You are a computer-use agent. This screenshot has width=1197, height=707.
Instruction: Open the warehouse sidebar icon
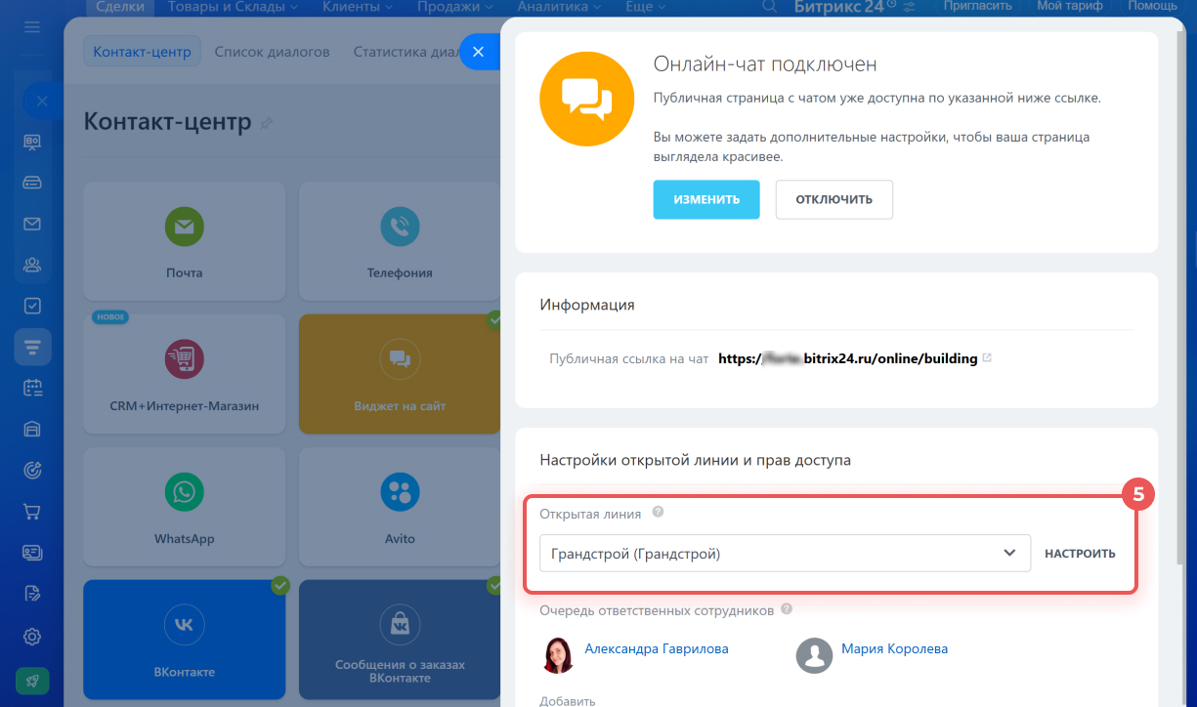point(32,429)
